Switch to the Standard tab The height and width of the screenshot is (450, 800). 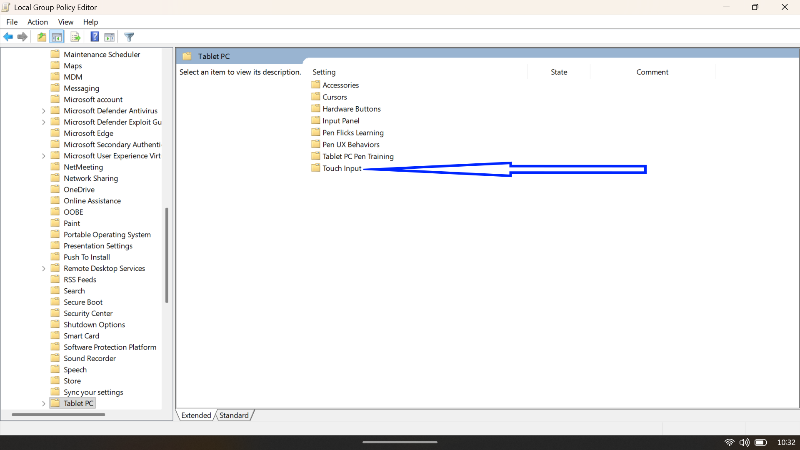click(x=234, y=415)
